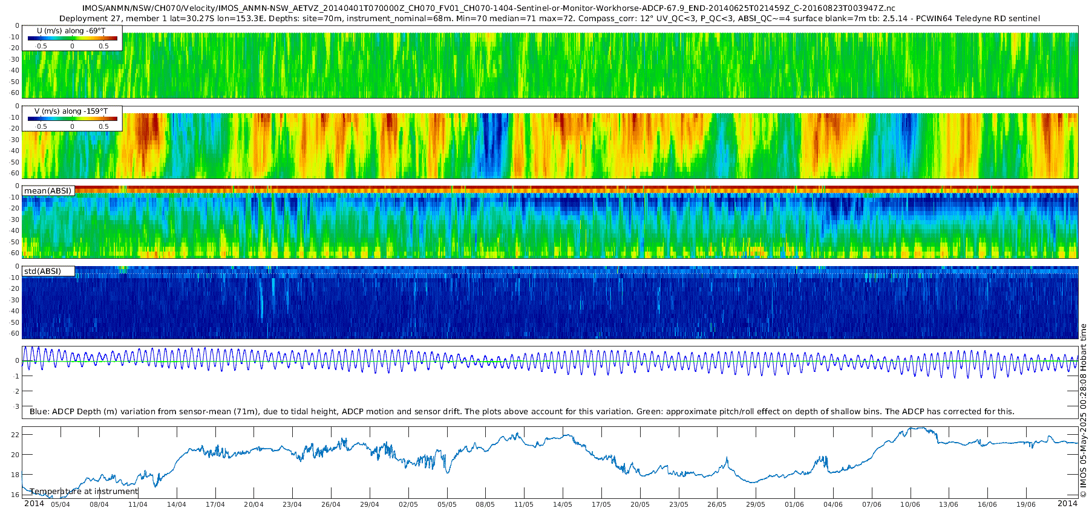Click the 'Temperature at instrument' label
Image resolution: width=1089 pixels, height=514 pixels.
[x=84, y=491]
